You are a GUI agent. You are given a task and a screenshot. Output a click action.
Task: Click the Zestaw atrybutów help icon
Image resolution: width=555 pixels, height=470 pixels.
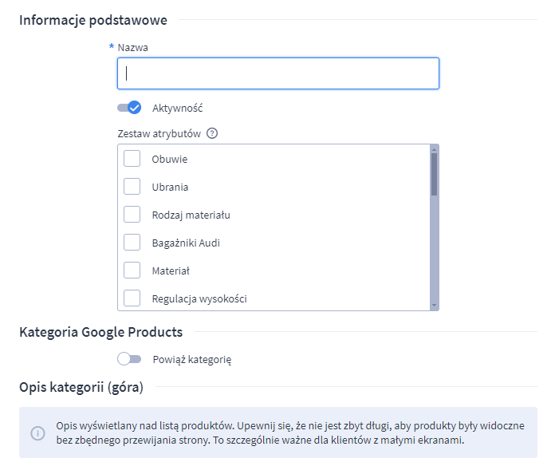[212, 133]
